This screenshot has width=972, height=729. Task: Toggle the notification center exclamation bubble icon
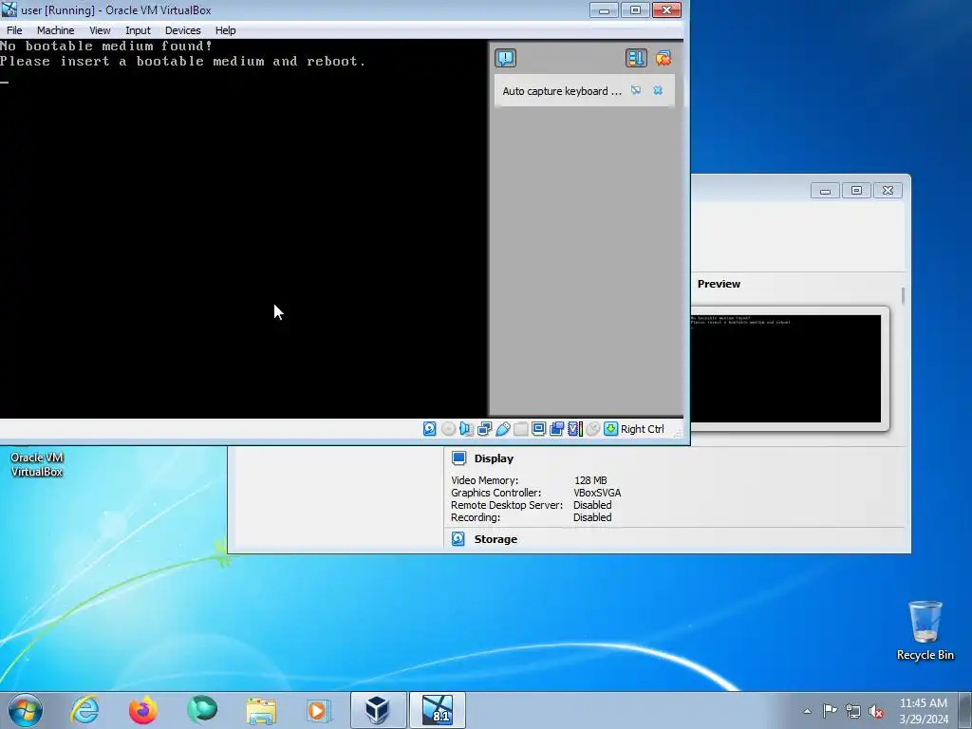[x=505, y=58]
